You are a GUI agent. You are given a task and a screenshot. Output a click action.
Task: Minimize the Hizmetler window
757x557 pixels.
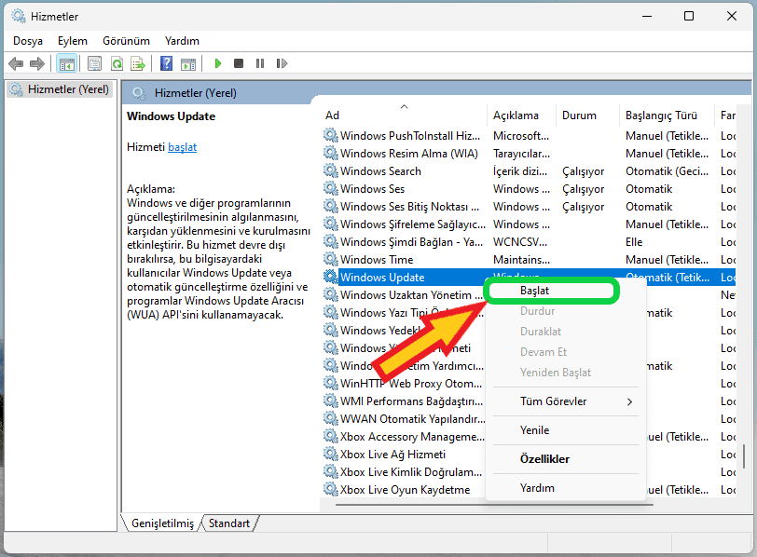pos(647,16)
